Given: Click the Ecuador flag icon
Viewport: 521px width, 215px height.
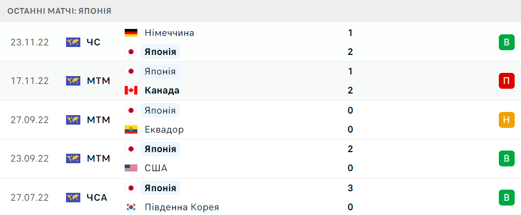Looking at the screenshot, I should pyautogui.click(x=131, y=129).
